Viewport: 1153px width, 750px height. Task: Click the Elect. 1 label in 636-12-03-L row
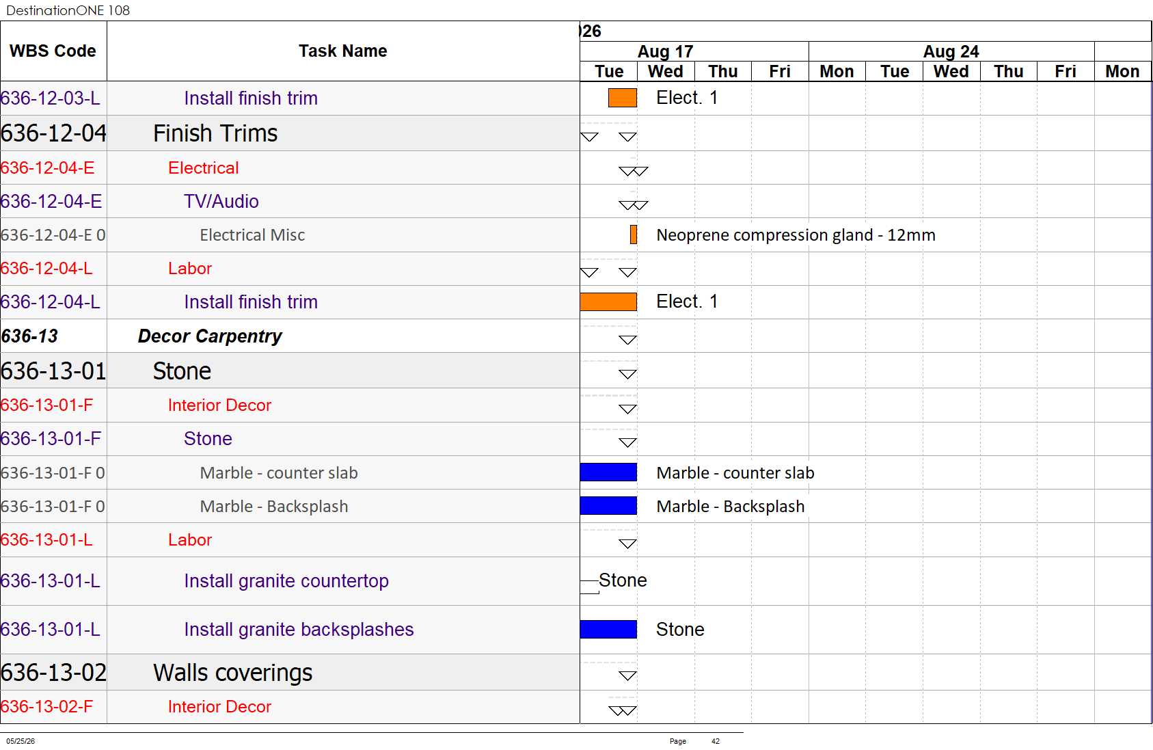[x=687, y=98]
